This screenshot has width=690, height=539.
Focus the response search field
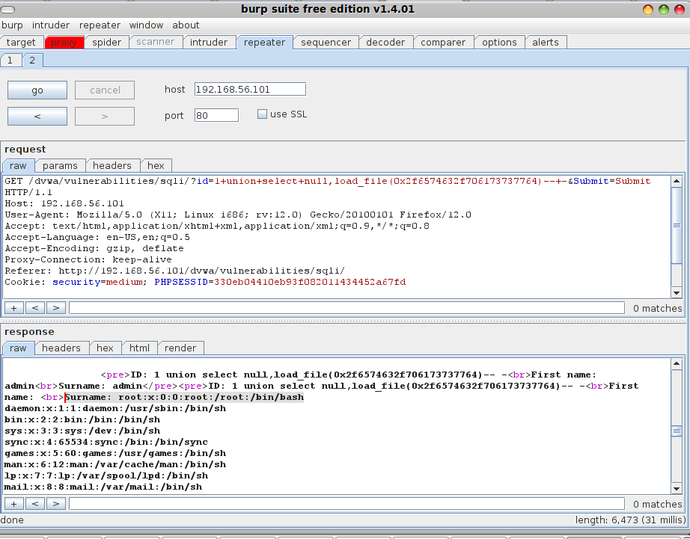tap(346, 503)
